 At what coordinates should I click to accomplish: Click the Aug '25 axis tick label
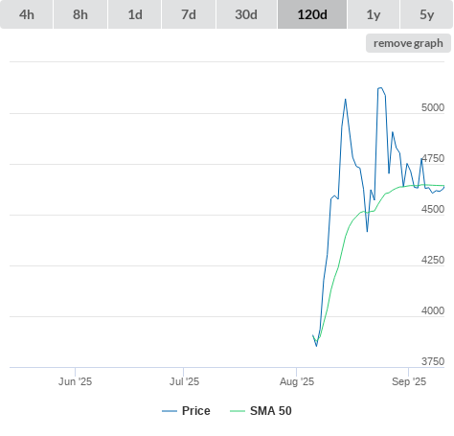pyautogui.click(x=297, y=381)
